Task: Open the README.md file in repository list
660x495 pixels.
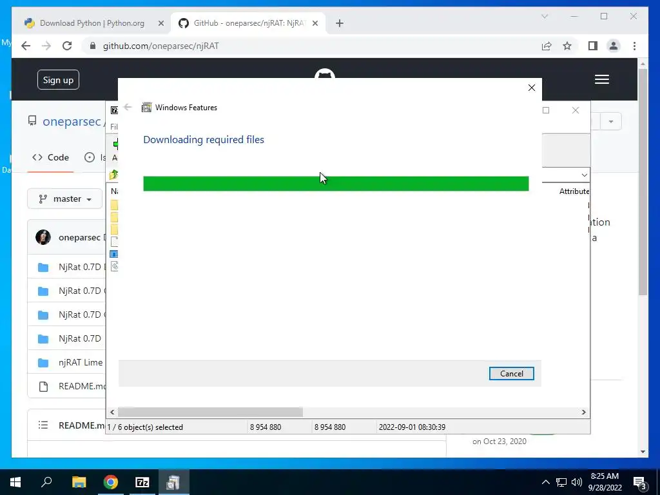Action: (82, 387)
